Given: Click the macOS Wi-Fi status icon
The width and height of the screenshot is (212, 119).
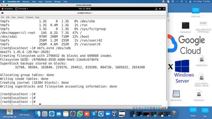Looking at the screenshot, I should click(182, 2).
